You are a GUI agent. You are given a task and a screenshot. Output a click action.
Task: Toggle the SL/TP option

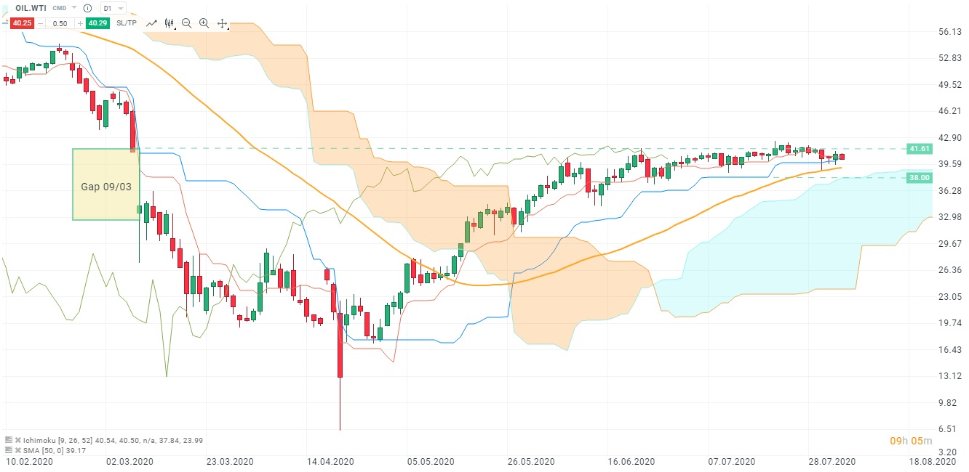pyautogui.click(x=126, y=23)
